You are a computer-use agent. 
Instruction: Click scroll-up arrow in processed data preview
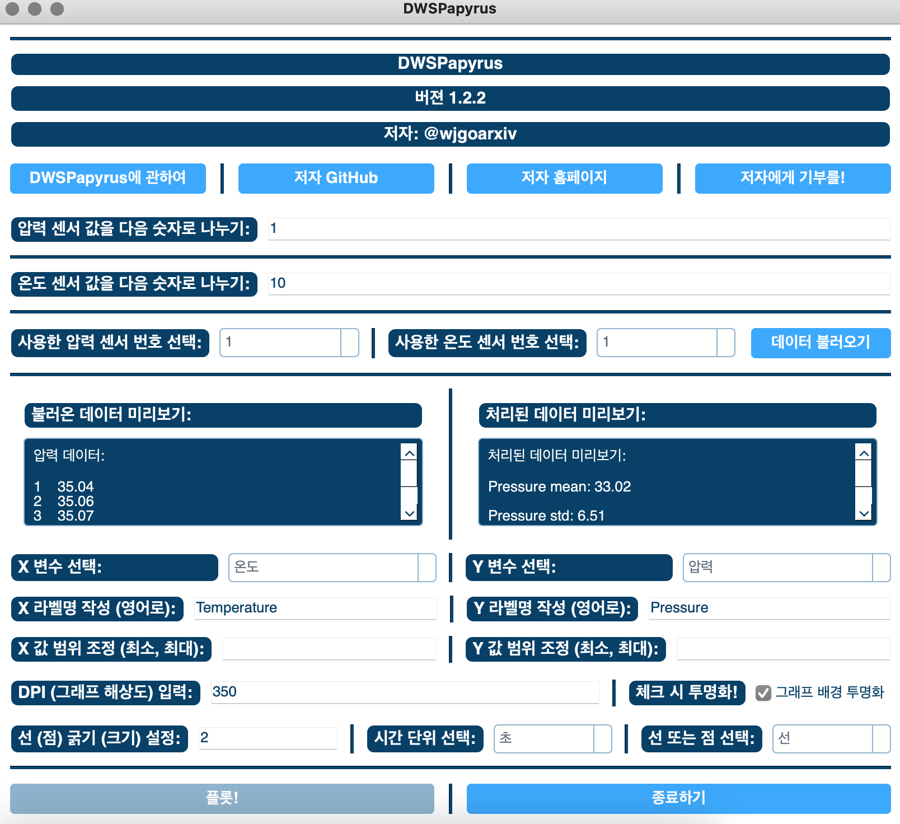coord(864,452)
